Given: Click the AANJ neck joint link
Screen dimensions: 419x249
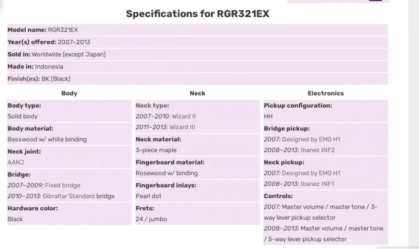Looking at the screenshot, I should click(16, 162).
